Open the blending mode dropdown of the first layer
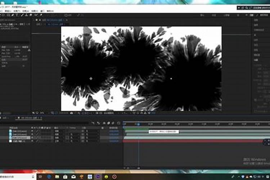 [59, 131]
